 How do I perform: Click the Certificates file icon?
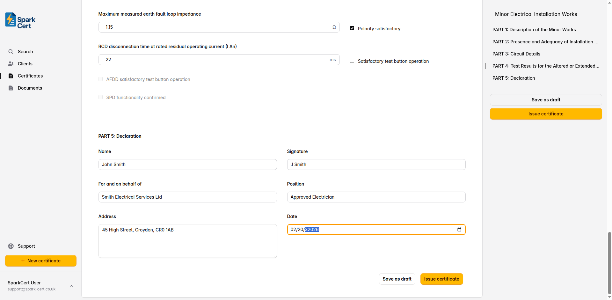click(x=11, y=76)
